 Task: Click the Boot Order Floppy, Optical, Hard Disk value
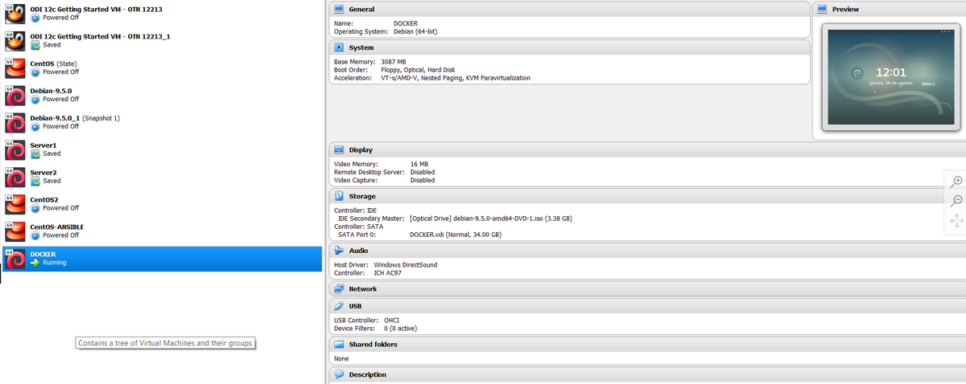418,70
